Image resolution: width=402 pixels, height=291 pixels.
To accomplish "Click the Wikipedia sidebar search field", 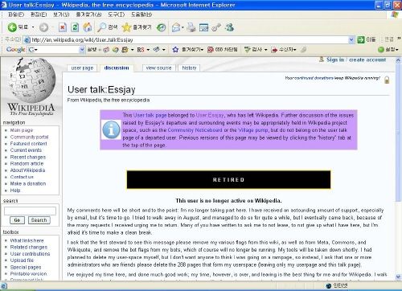I will [x=30, y=211].
